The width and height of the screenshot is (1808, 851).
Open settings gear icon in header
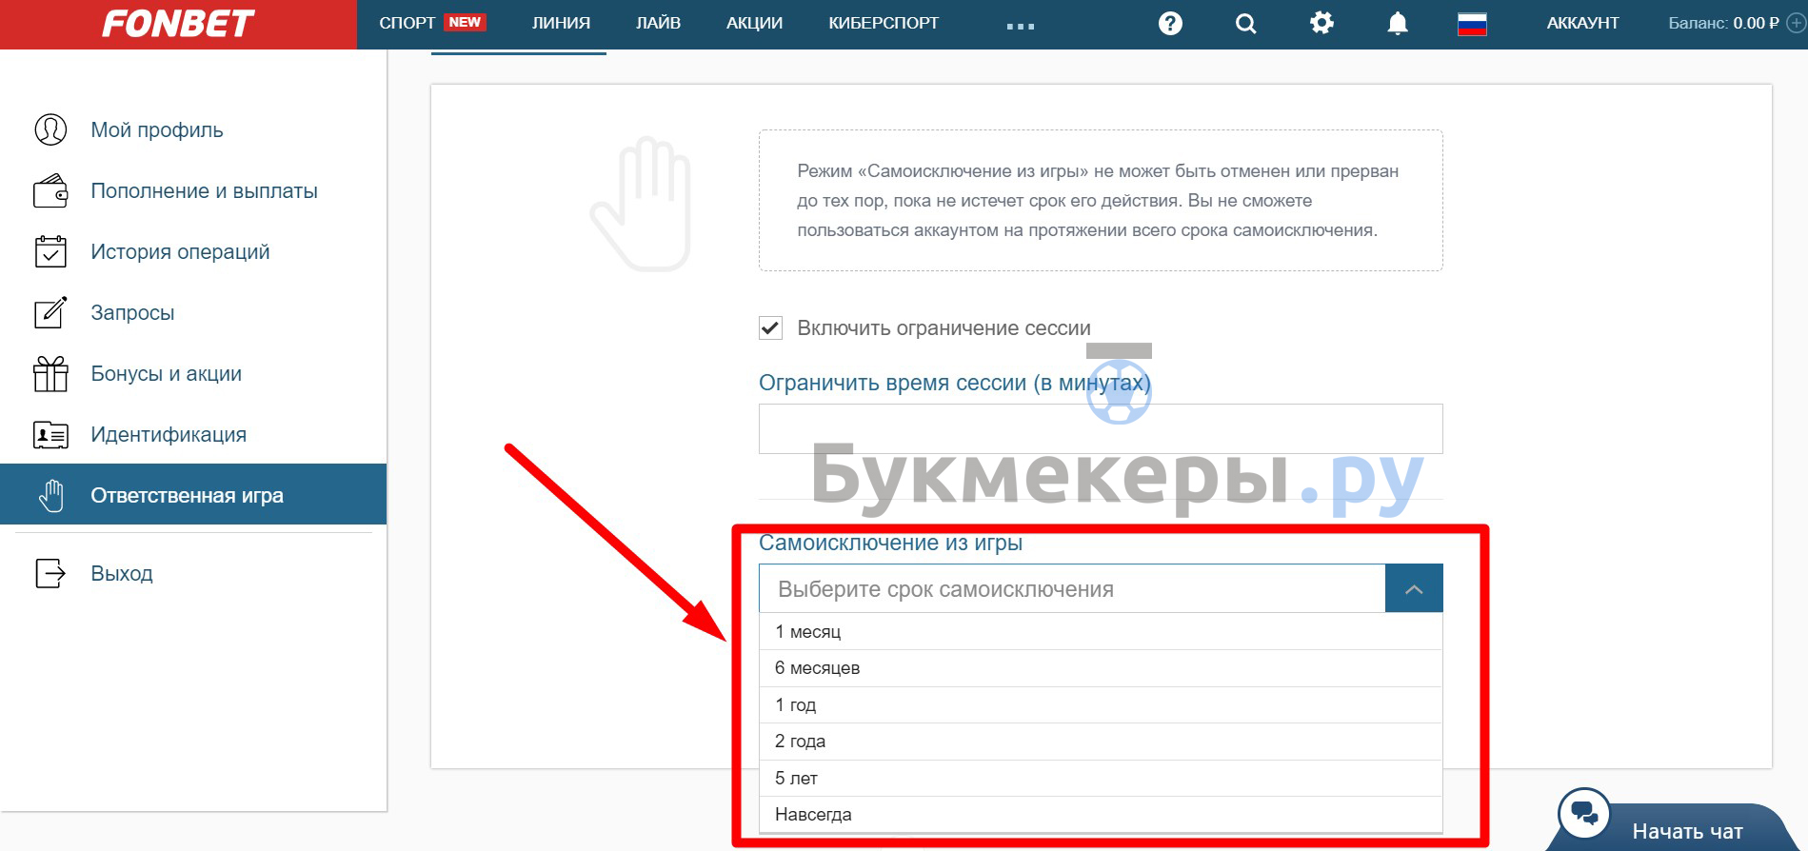tap(1321, 23)
